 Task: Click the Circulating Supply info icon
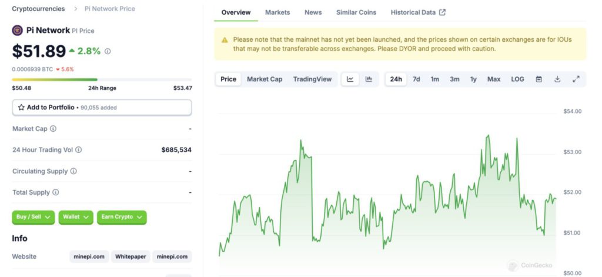coord(73,171)
